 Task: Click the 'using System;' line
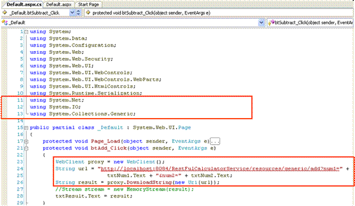tap(50, 32)
